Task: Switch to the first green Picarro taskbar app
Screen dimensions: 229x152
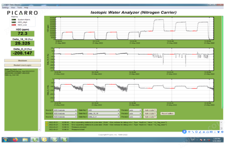Action: tap(35, 140)
